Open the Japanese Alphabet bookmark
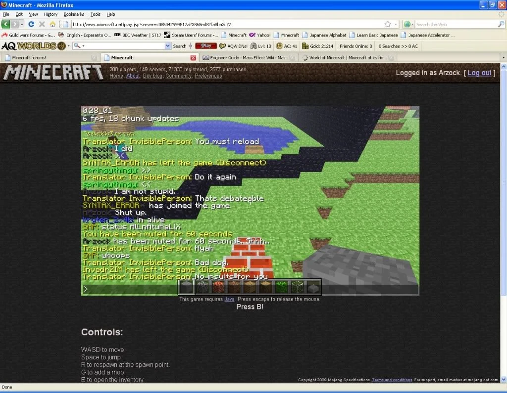The width and height of the screenshot is (507, 393). [x=324, y=35]
